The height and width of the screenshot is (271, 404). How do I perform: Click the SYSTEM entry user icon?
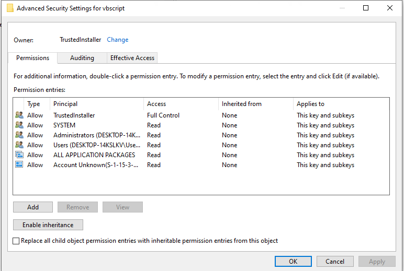19,125
